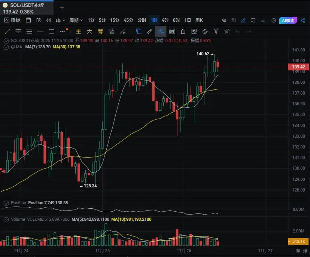Click the filter funnel icon

[x=216, y=31]
